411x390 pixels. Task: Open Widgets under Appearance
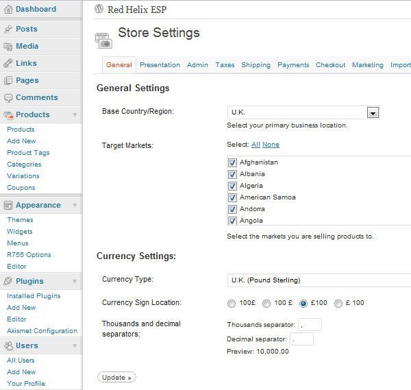click(x=20, y=232)
